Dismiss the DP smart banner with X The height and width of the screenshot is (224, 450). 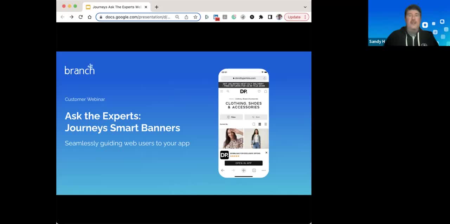(x=266, y=153)
